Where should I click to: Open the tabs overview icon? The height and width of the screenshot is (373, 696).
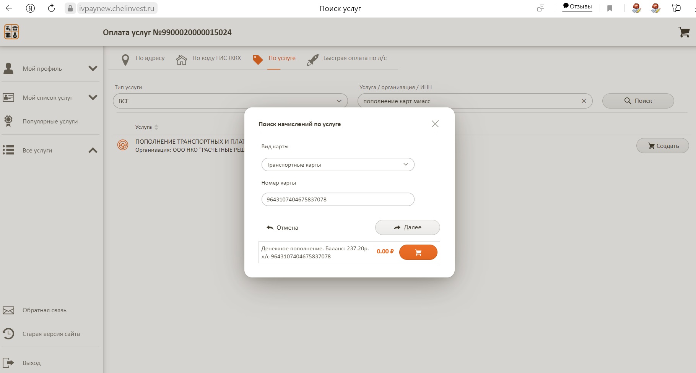pos(676,8)
